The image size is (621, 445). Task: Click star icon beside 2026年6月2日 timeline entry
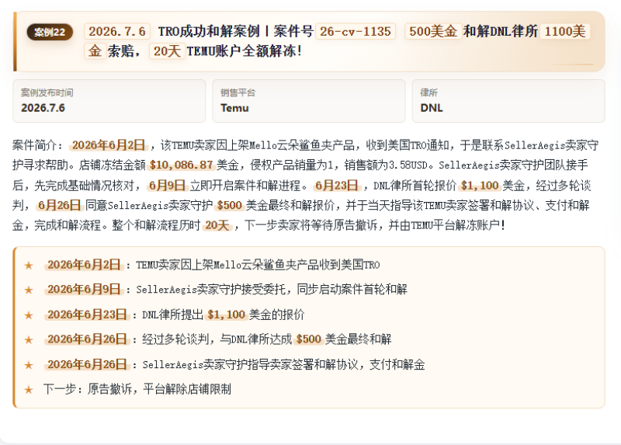(x=29, y=265)
